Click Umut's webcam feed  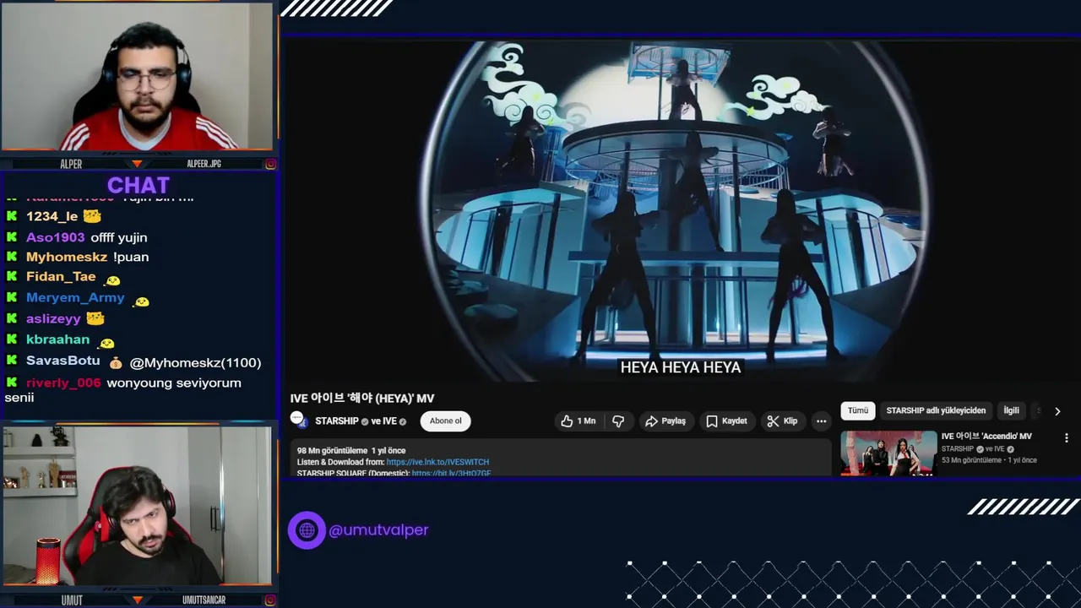137,505
